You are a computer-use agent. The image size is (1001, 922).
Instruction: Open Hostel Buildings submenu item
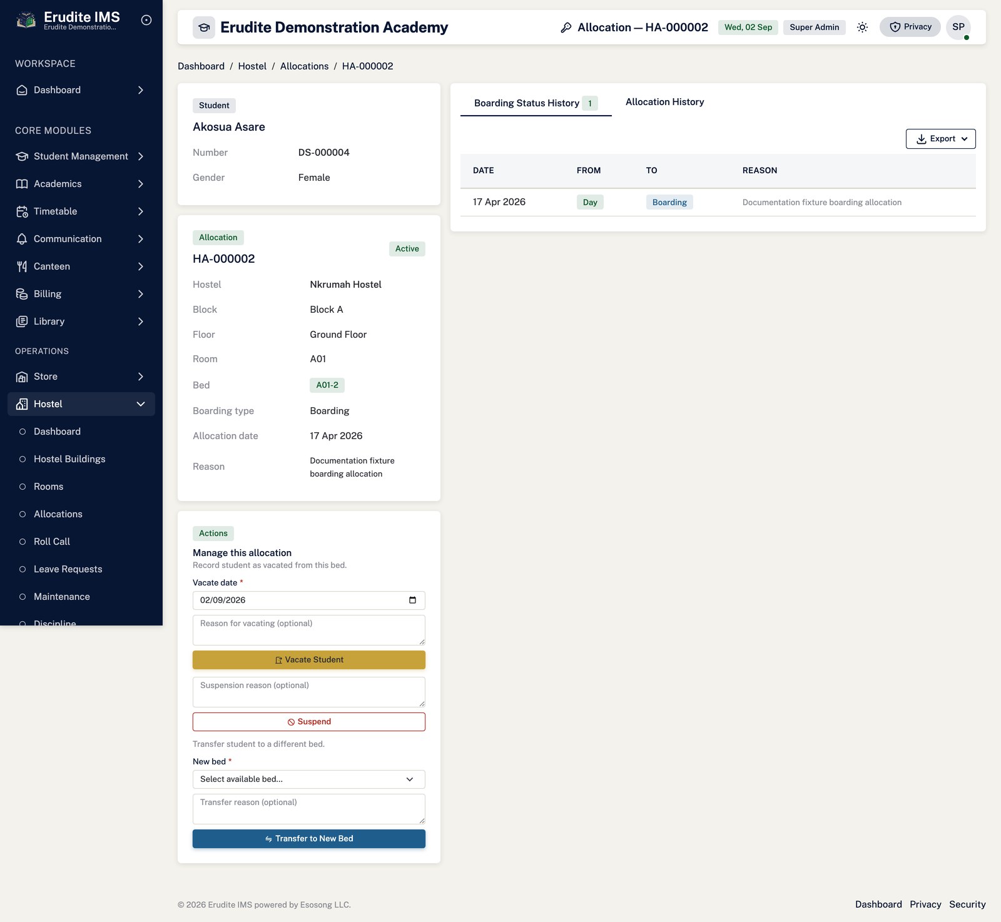pyautogui.click(x=69, y=459)
